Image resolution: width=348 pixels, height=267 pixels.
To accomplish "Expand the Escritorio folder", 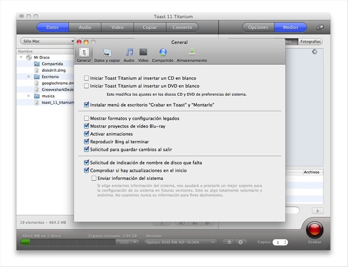I will click(x=29, y=77).
